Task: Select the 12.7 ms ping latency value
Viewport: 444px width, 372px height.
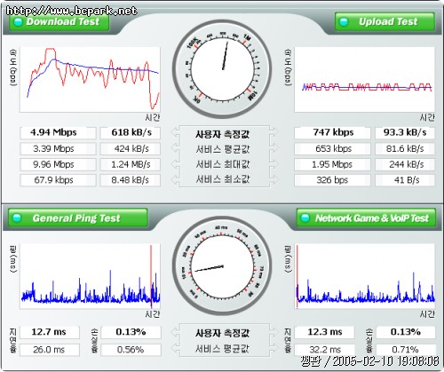Action: pos(50,332)
